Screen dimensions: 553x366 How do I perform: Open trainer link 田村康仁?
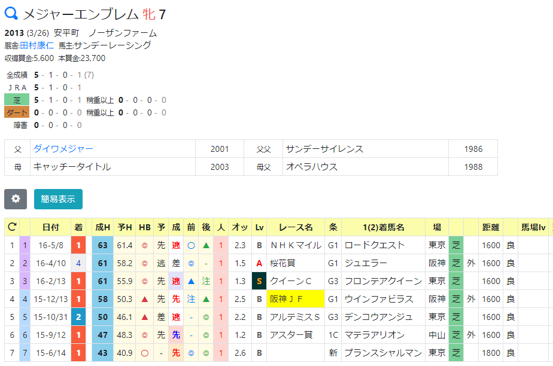(x=37, y=45)
